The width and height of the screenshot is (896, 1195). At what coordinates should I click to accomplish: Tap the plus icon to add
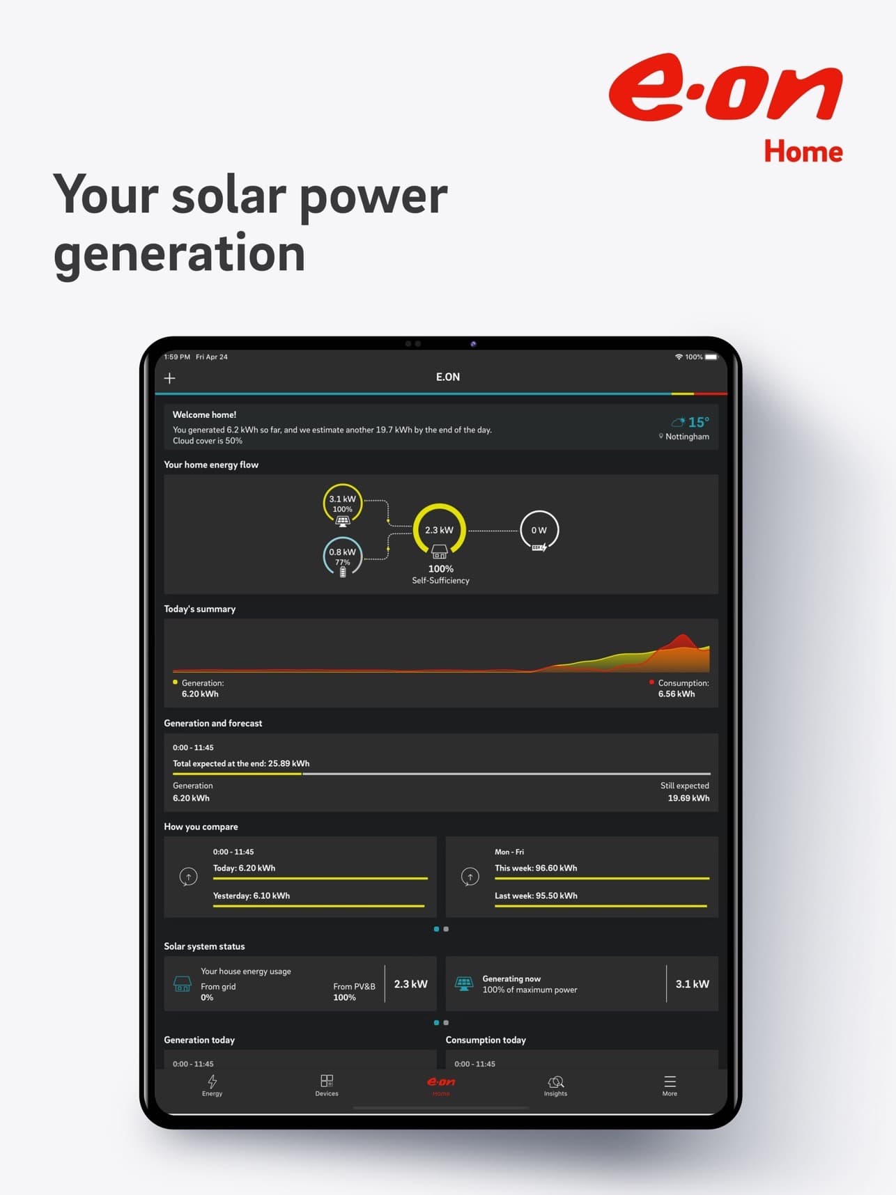pos(169,378)
